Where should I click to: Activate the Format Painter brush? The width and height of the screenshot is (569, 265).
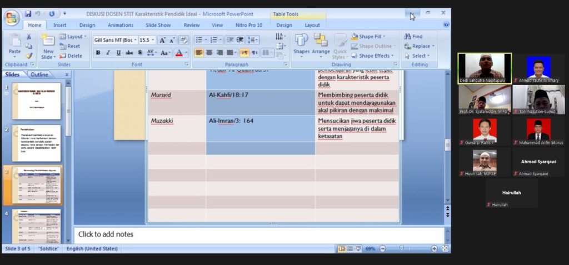click(x=29, y=56)
